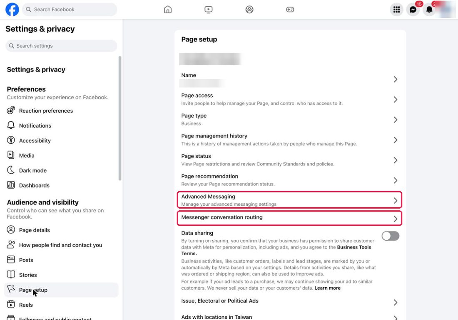Click the Notifications bell in sidebar

[11, 126]
